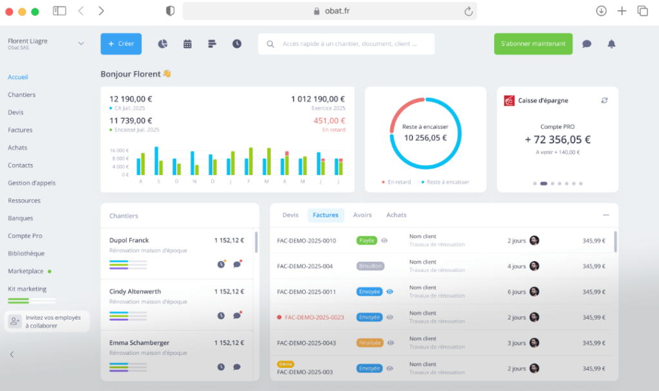Click the S'abonner maintenant button

(x=533, y=44)
